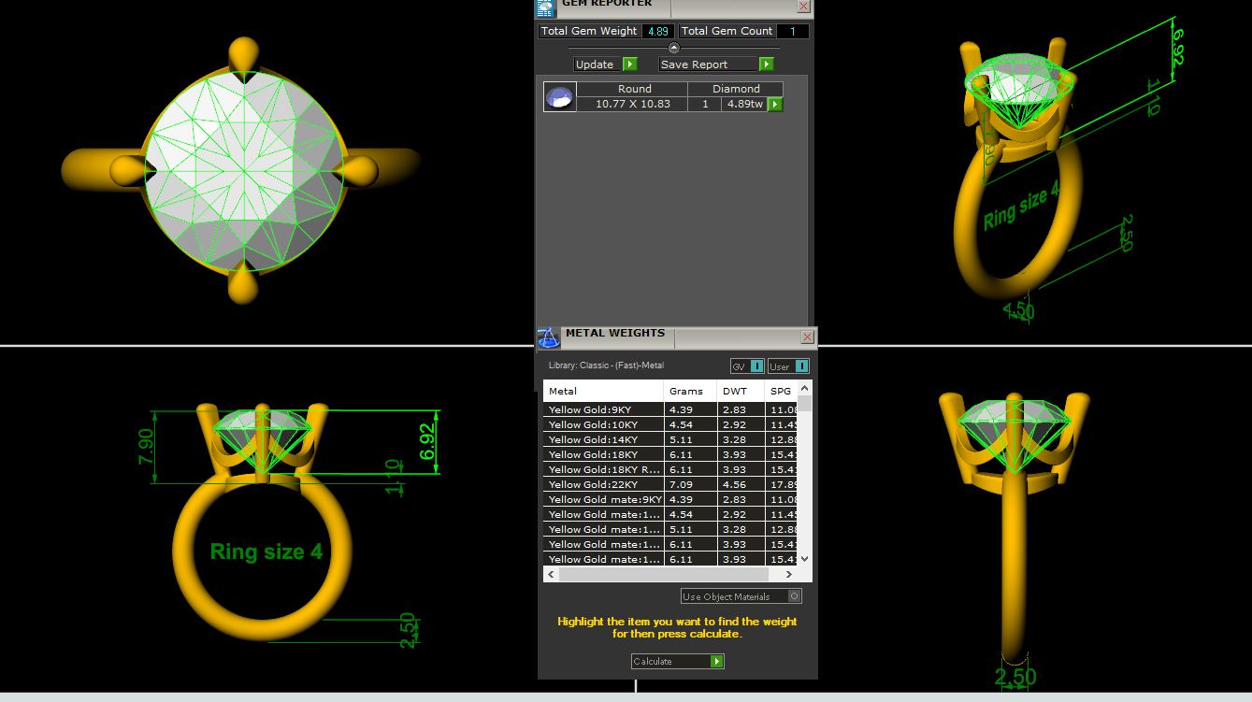The width and height of the screenshot is (1252, 702).
Task: Click the Gem Reporter panel icon
Action: tap(544, 7)
